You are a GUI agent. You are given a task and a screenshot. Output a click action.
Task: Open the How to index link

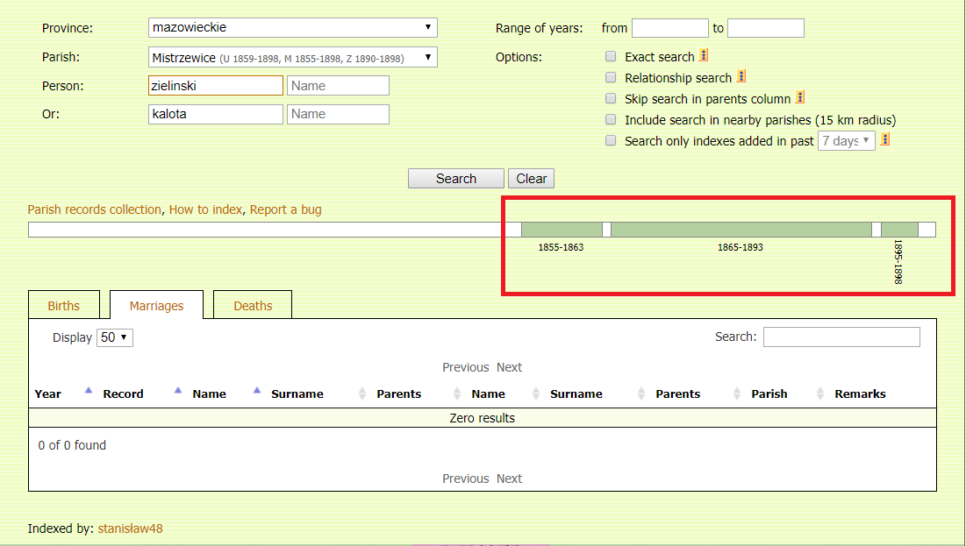click(205, 209)
